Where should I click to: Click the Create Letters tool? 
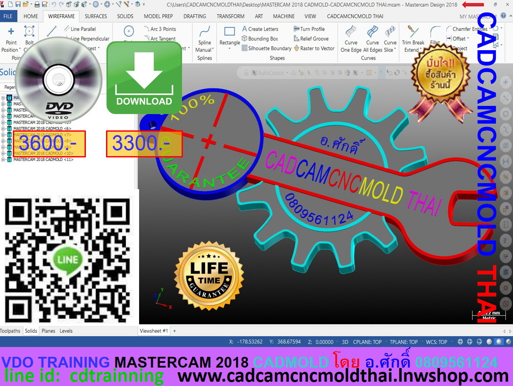(x=260, y=29)
